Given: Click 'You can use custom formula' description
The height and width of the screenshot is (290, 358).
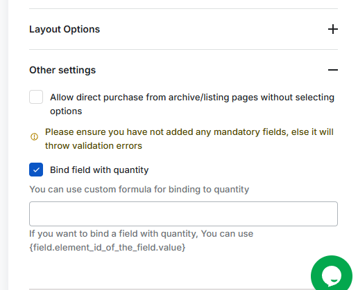Looking at the screenshot, I should (139, 190).
